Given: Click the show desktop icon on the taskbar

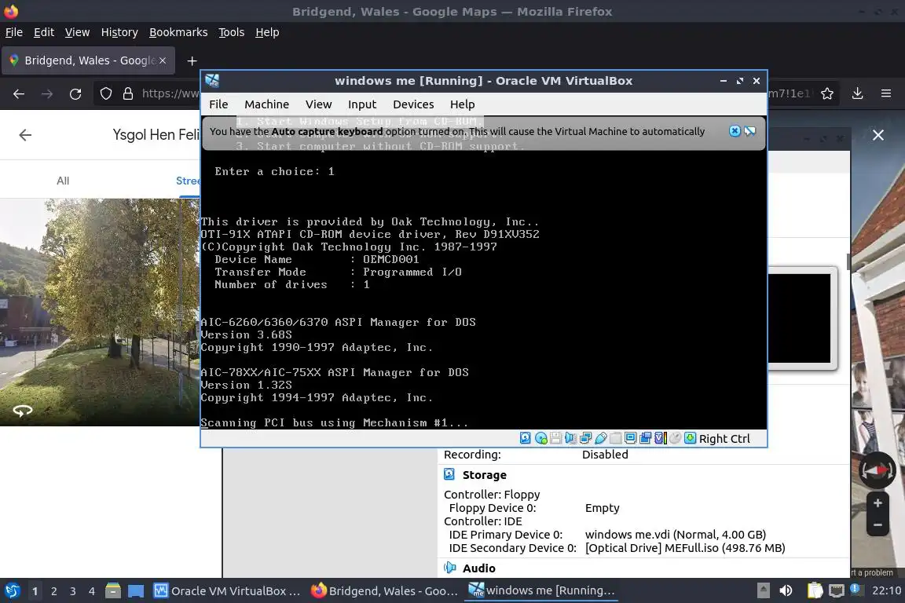Looking at the screenshot, I should point(136,591).
